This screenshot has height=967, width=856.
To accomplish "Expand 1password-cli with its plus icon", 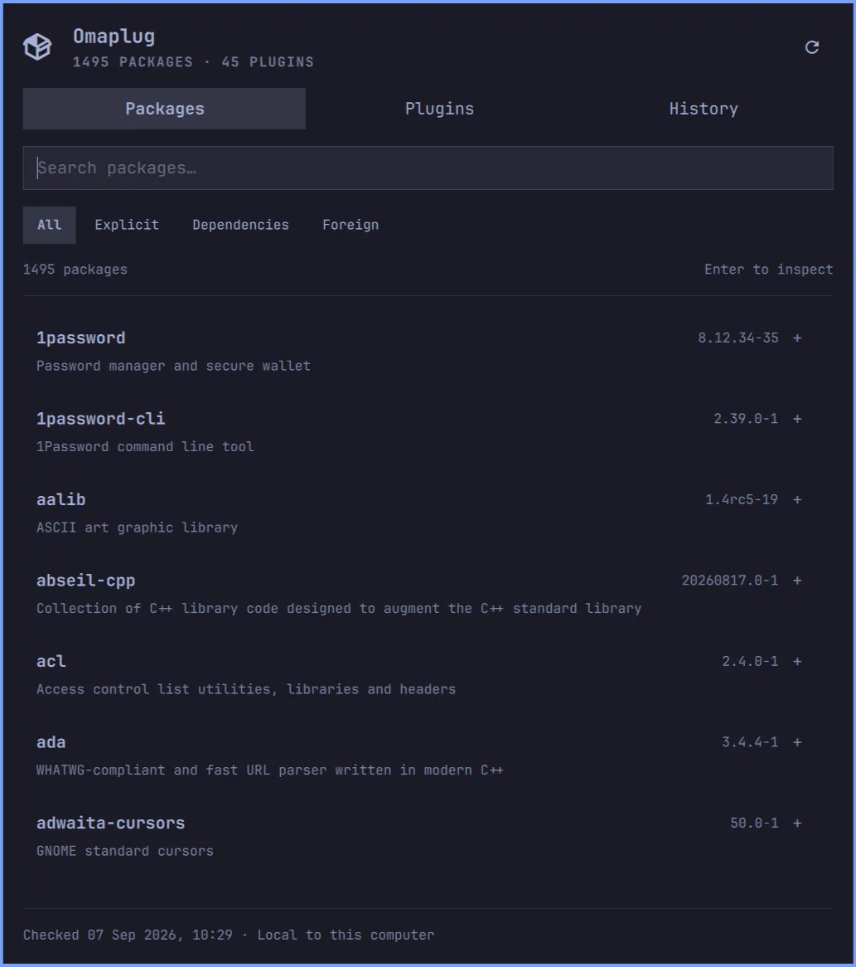I will click(797, 419).
